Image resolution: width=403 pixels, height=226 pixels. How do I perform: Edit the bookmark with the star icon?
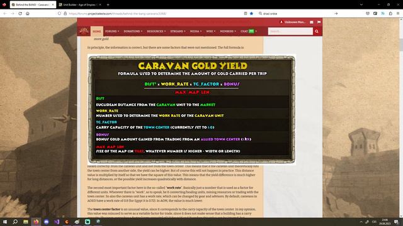(251, 13)
